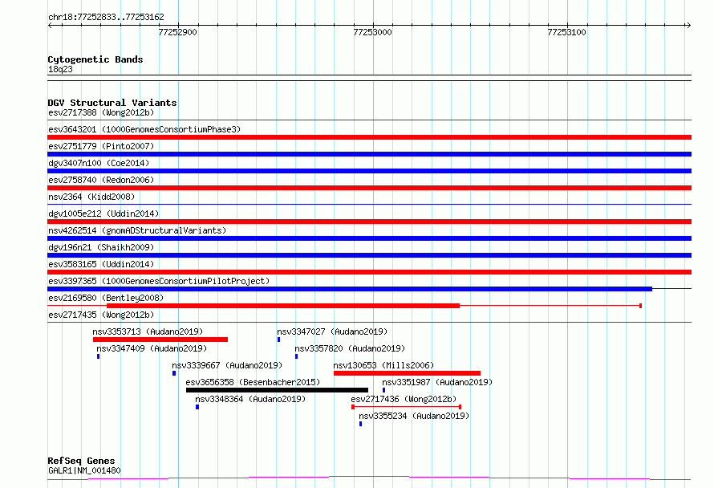Select the esv3397365 1000GenomesConsortiumPilotProject label
This screenshot has height=488, width=714.
tap(159, 281)
